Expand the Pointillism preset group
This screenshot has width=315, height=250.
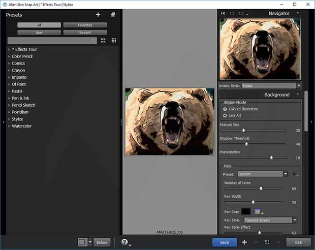(9, 112)
